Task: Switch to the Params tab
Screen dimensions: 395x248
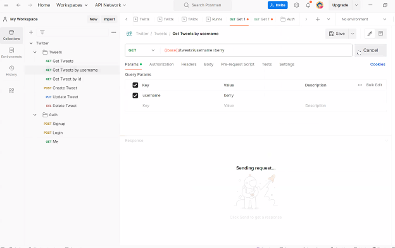Action: (134, 64)
